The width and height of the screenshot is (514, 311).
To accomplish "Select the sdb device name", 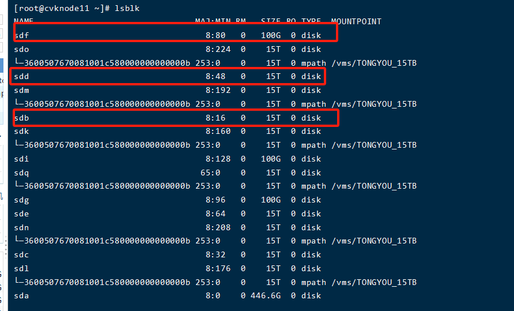I will 22,118.
